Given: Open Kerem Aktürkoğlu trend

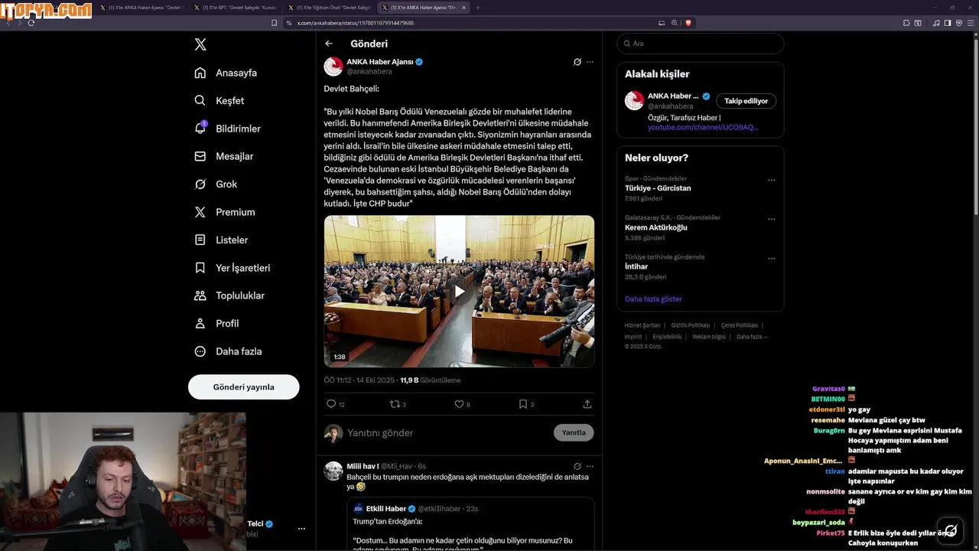Looking at the screenshot, I should (656, 228).
